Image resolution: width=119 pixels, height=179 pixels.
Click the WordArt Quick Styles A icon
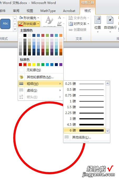(x=49, y=20)
